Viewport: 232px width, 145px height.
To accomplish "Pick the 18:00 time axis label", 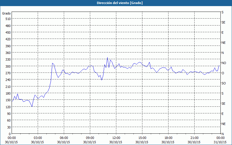I will pyautogui.click(x=168, y=138).
